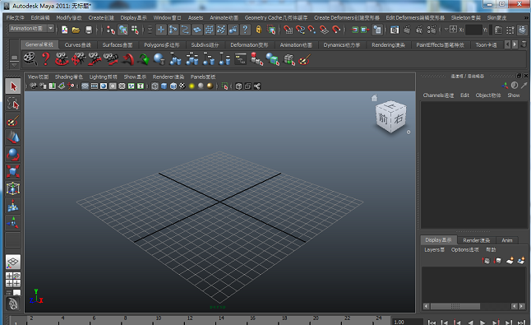
Task: Open the viewport Shading menu
Action: coord(69,77)
